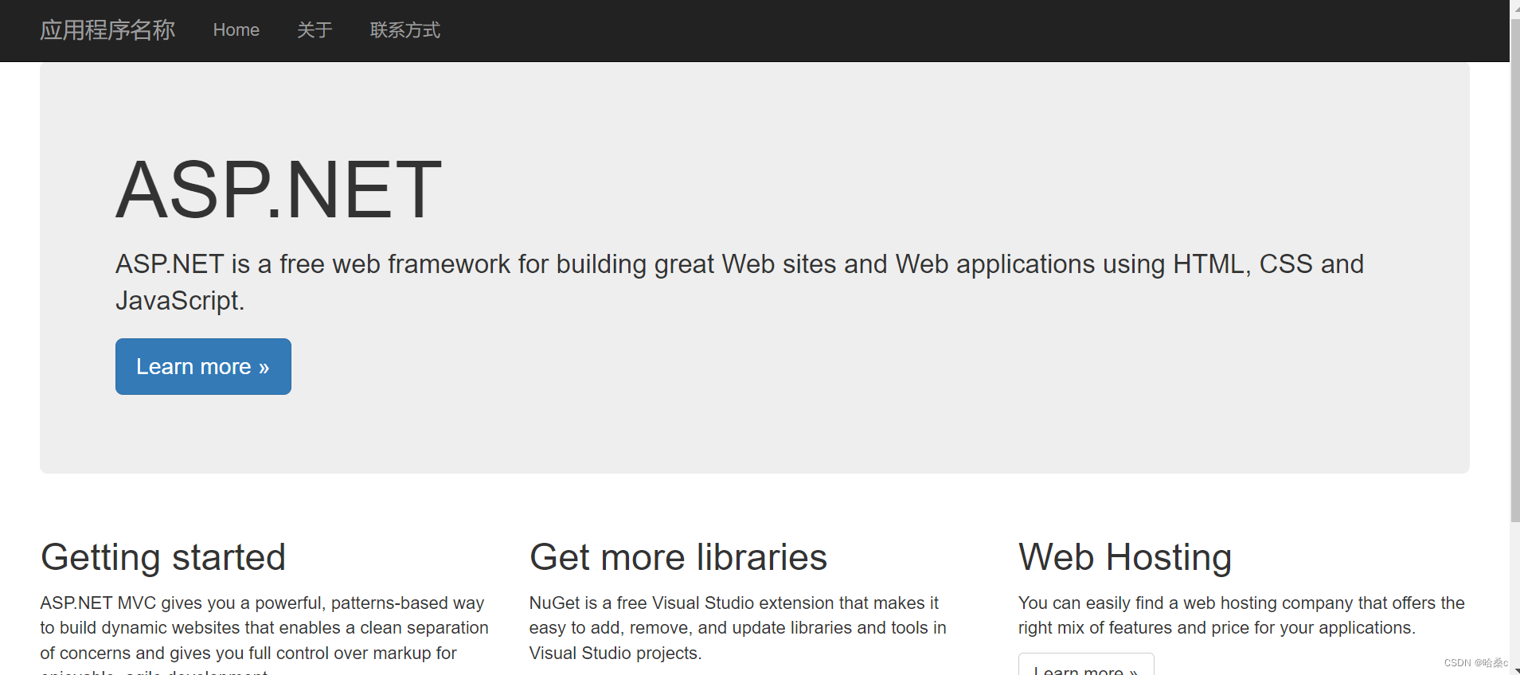Click the Getting started heading

click(163, 557)
